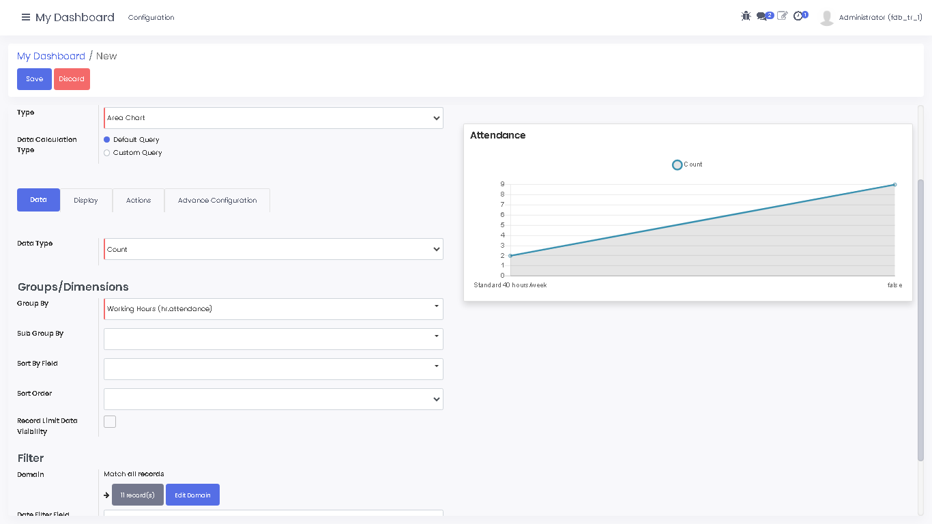Open the Advance Configuration tab

point(217,201)
